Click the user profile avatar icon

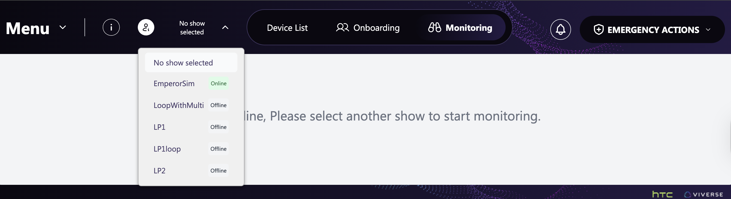click(146, 28)
